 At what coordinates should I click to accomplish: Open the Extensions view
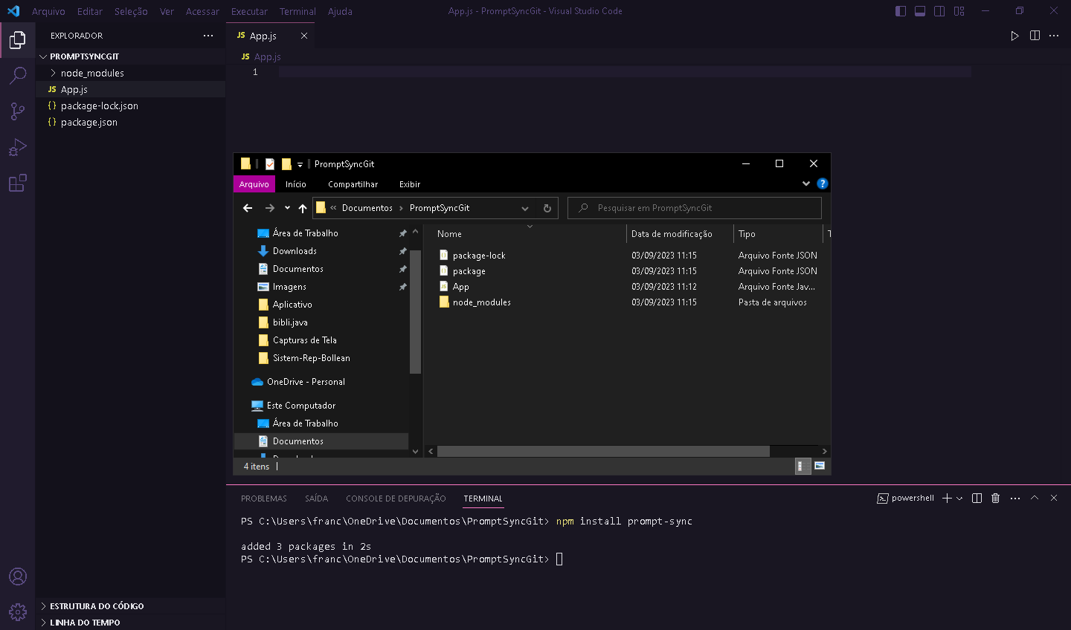click(18, 182)
